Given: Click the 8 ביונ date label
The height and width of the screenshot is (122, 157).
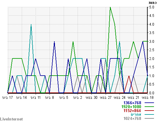Looking at the screenshot, I should pyautogui.click(x=50, y=98).
